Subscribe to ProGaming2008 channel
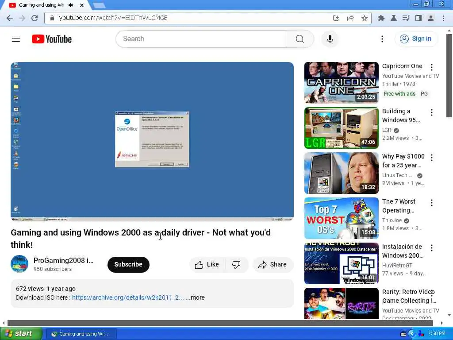 [128, 264]
